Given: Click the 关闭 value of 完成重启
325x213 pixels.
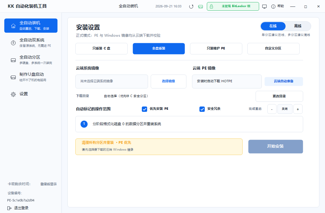Looking at the screenshot, I should point(285,109).
